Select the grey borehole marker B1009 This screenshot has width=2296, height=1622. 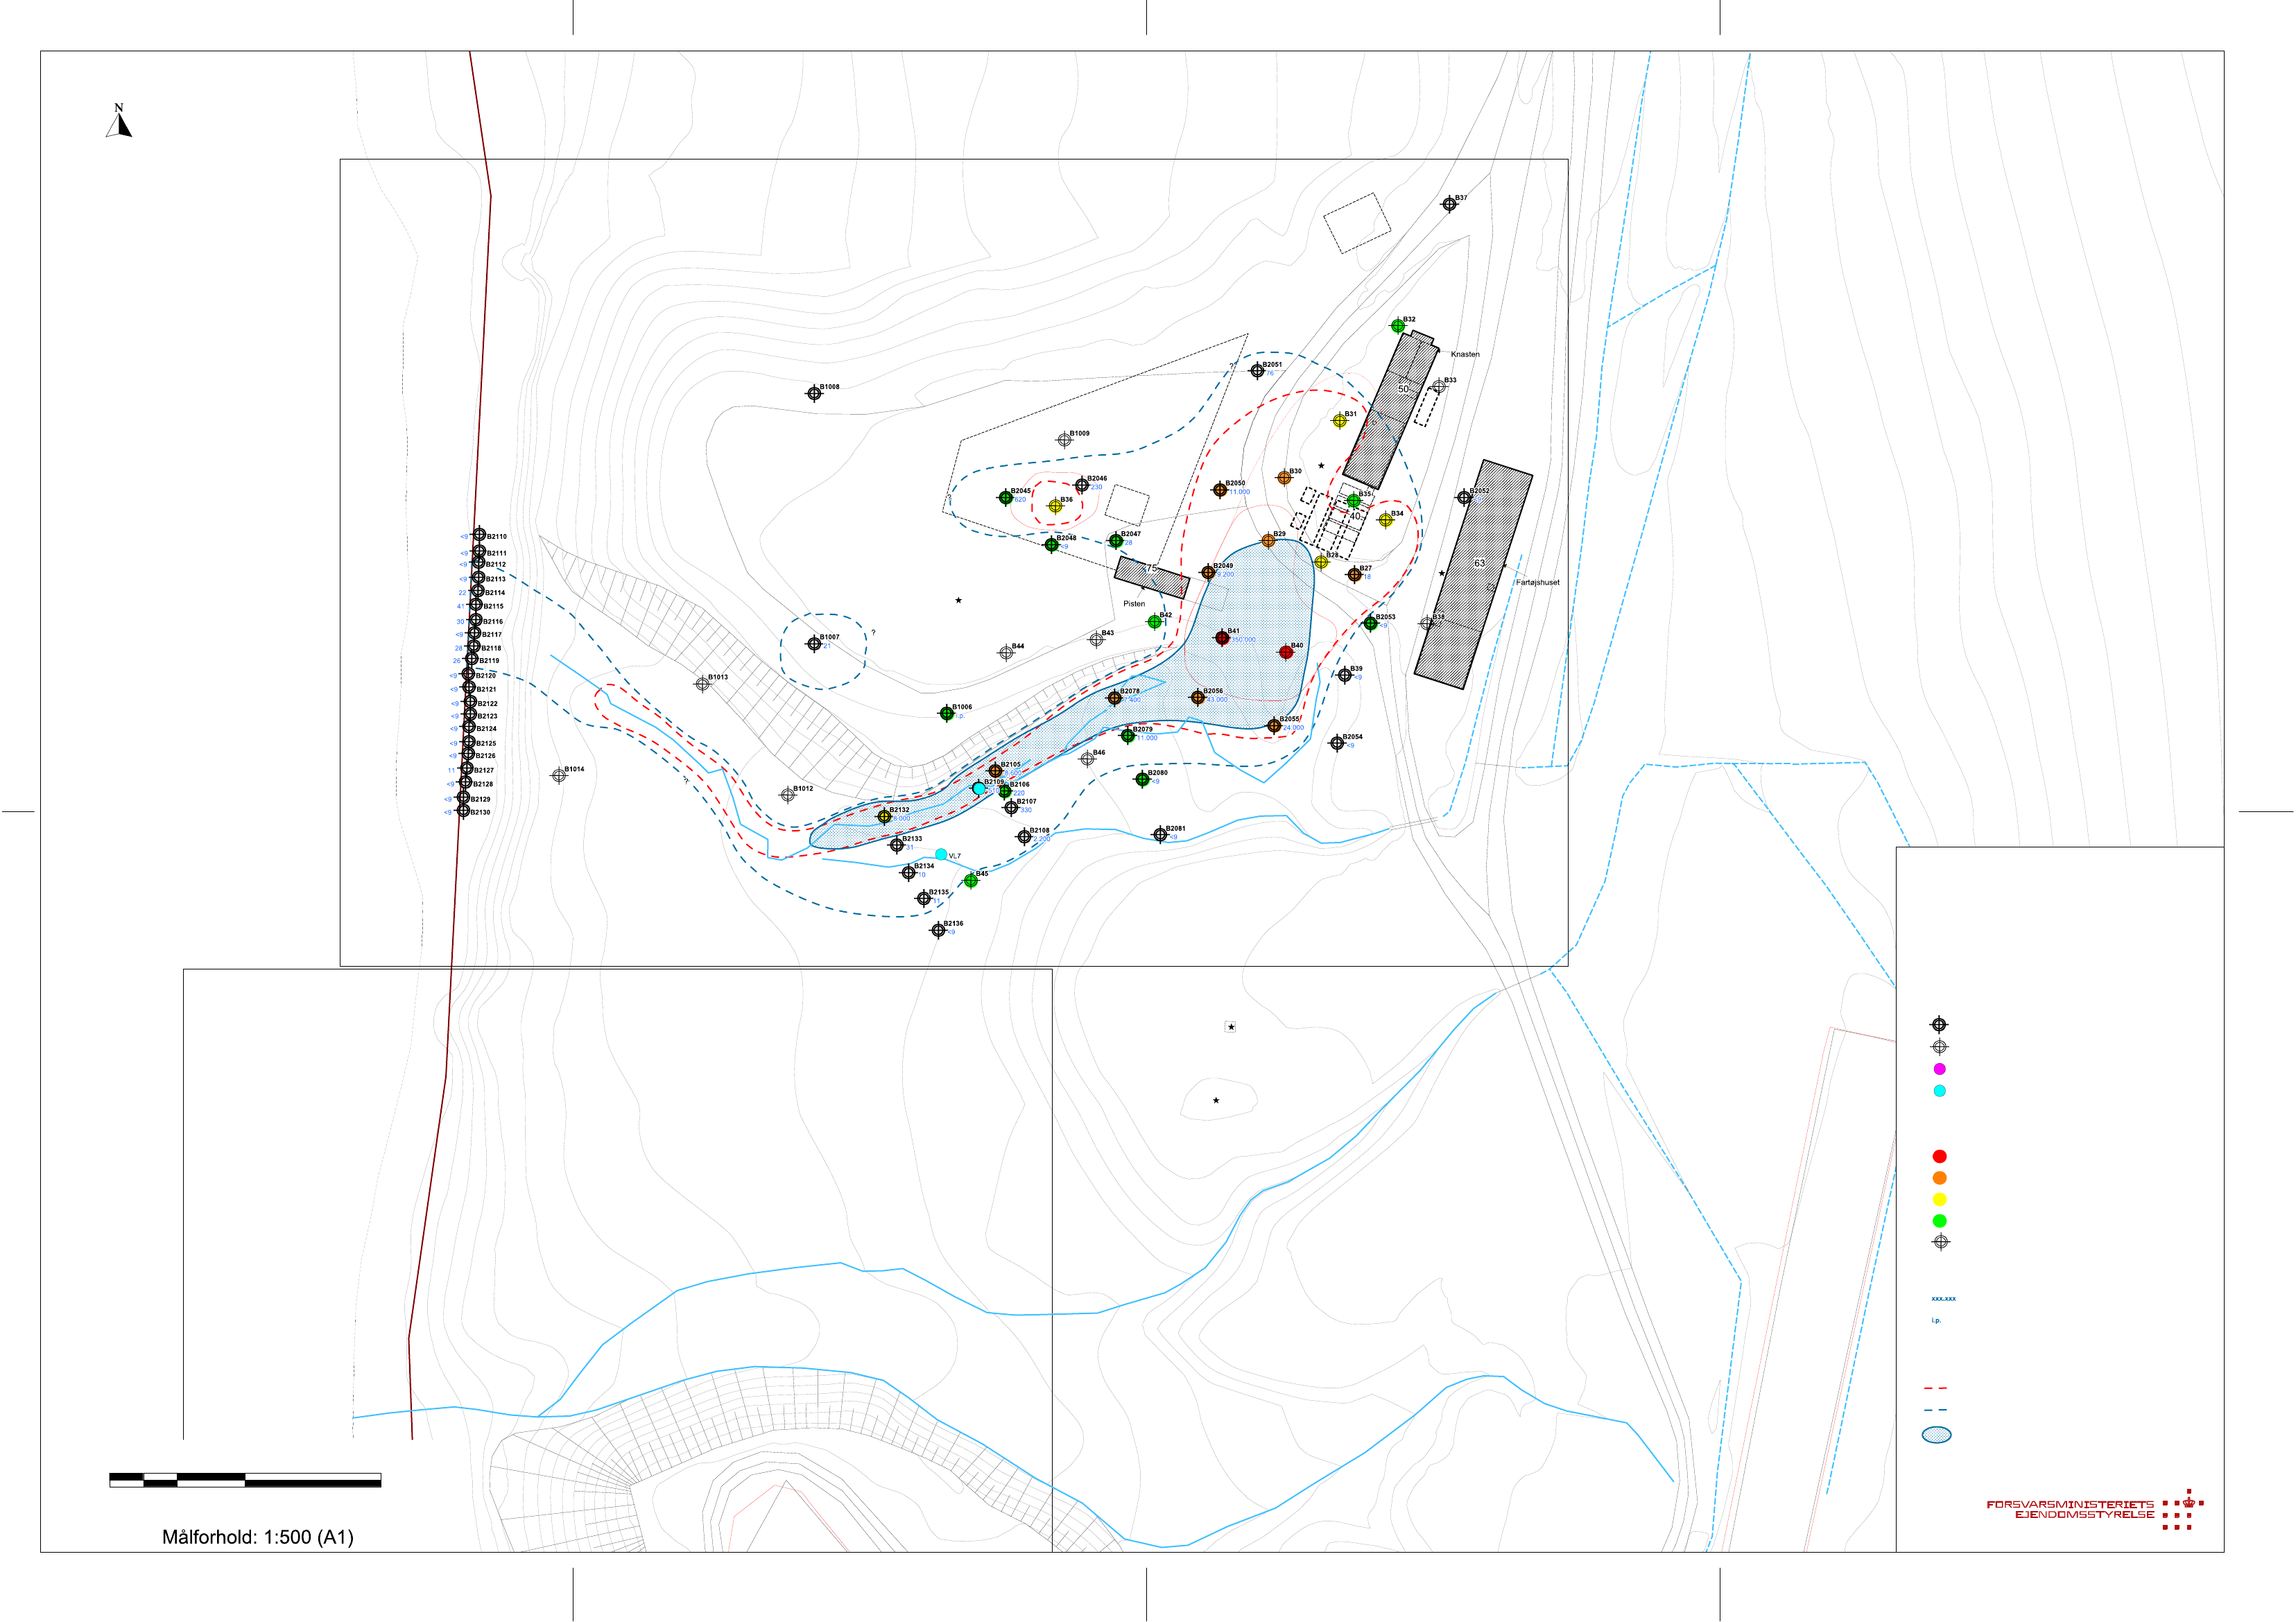1064,440
